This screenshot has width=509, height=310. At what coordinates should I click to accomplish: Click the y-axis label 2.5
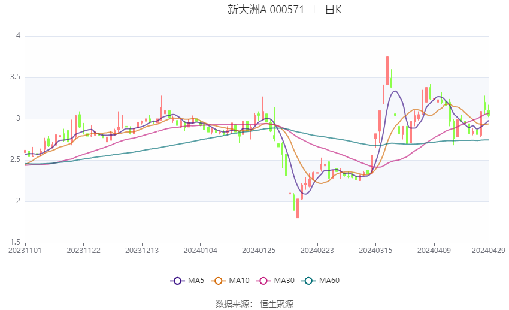pyautogui.click(x=15, y=159)
